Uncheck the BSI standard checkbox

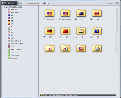click(91, 19)
